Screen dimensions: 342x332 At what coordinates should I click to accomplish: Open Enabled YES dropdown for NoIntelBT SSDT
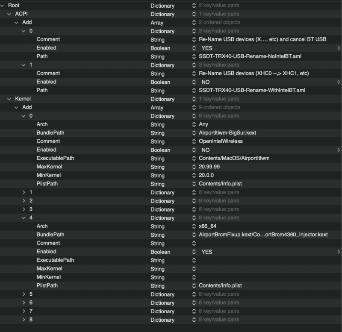(x=338, y=48)
